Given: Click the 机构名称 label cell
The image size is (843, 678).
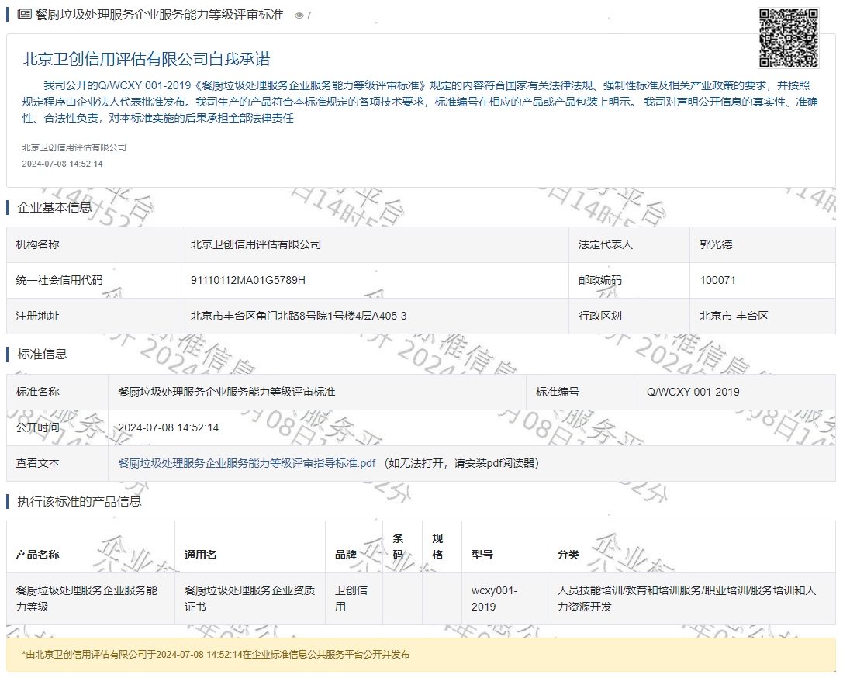Looking at the screenshot, I should (x=94, y=244).
